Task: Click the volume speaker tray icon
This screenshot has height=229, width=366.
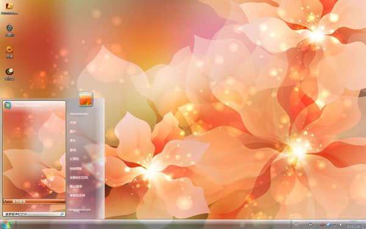Action: click(322, 225)
